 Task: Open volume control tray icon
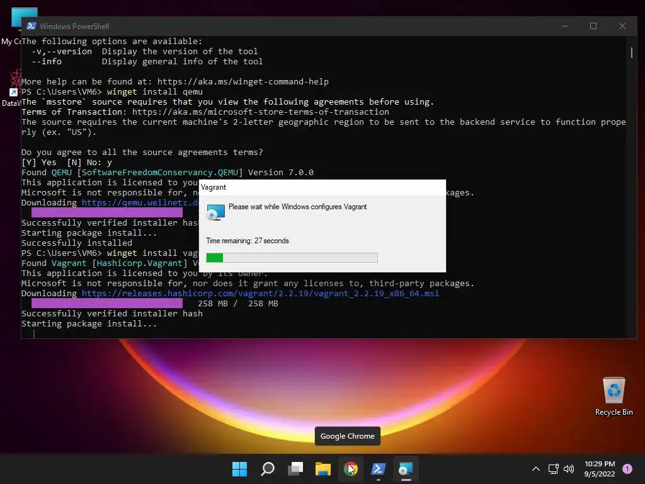(569, 469)
